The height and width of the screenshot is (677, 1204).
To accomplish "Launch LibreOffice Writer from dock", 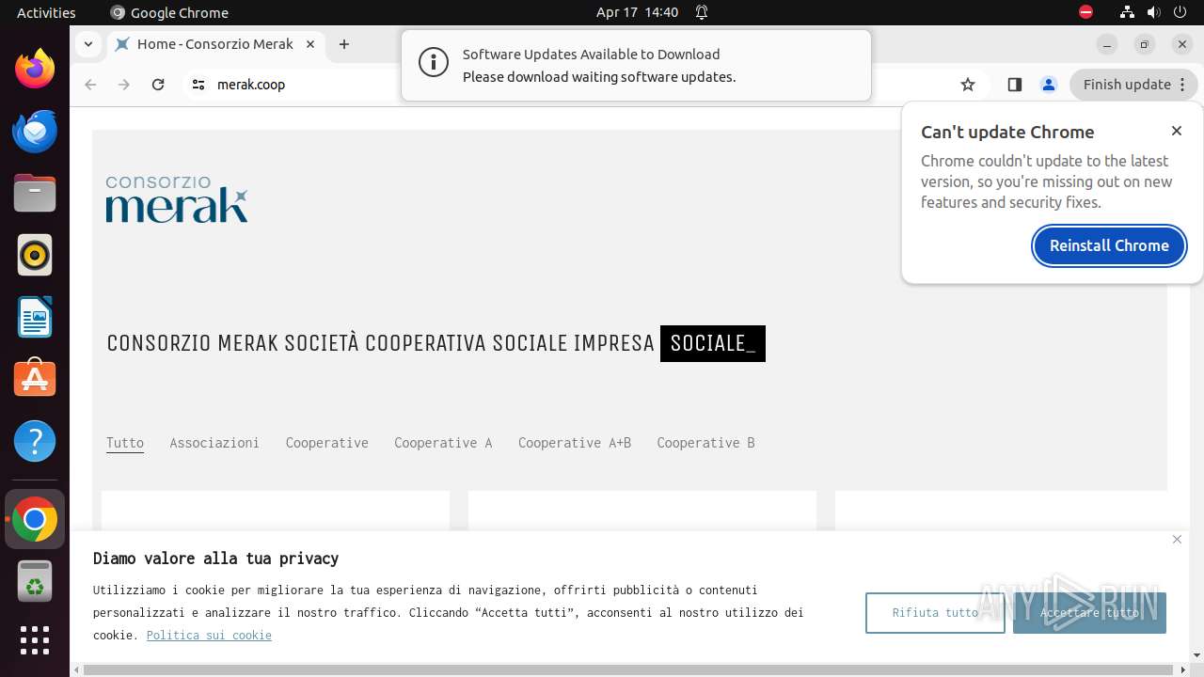I will [x=35, y=317].
